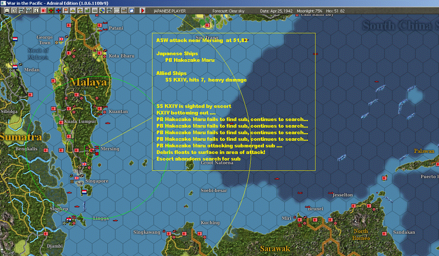Click the 'Moonlight: 75%' status text
Image resolution: width=439 pixels, height=256 pixels.
310,11
